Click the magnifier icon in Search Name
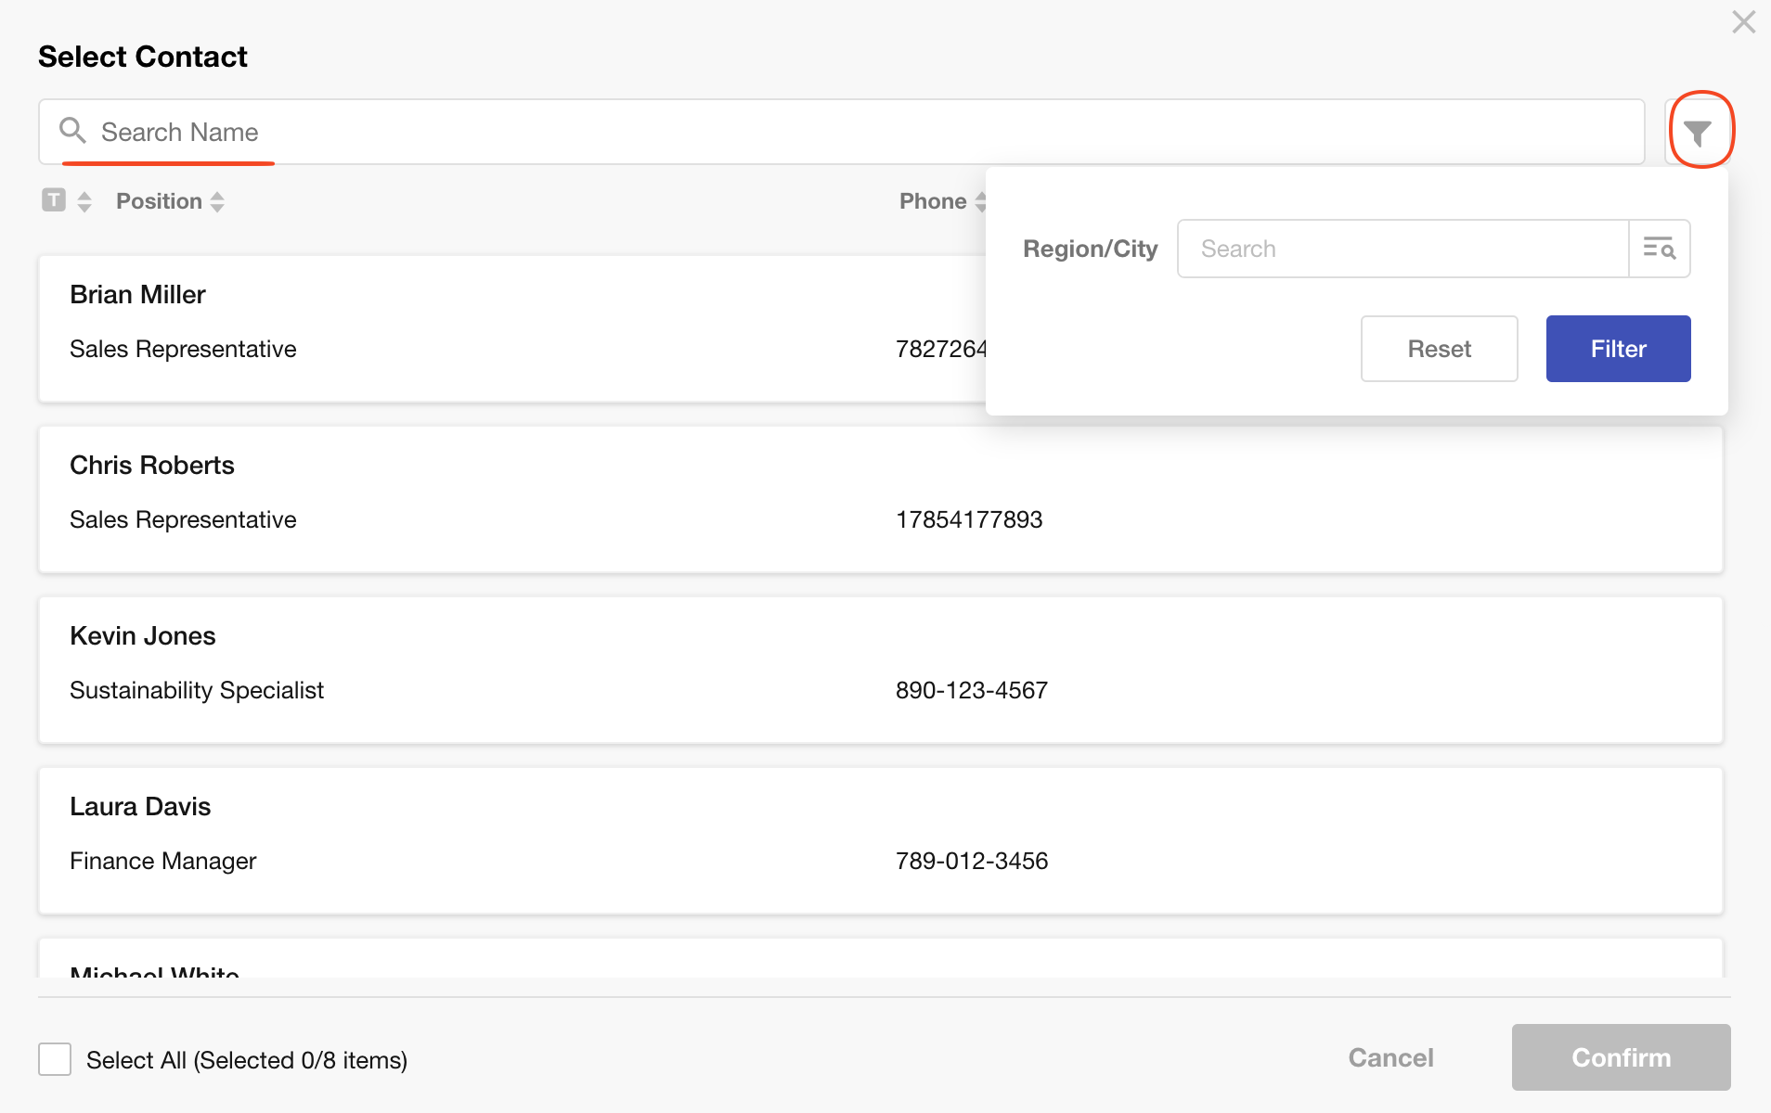This screenshot has width=1771, height=1113. (72, 131)
